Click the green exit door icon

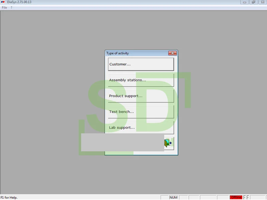coord(168,143)
